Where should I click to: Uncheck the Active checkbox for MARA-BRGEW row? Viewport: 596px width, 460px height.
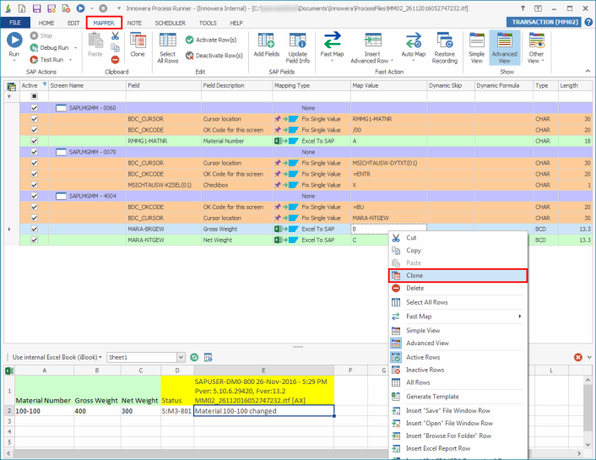35,229
